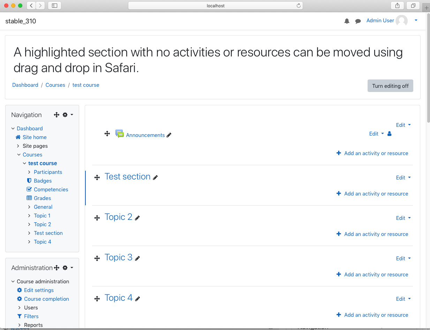
Task: Click the stable_310 site name
Action: pos(21,21)
